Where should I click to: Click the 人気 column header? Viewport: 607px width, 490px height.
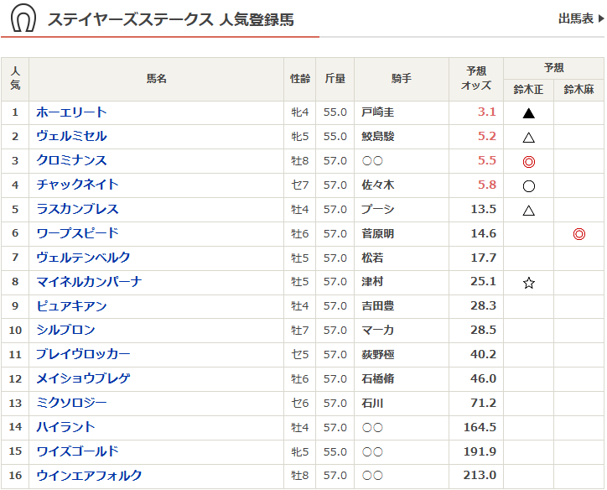[x=15, y=79]
